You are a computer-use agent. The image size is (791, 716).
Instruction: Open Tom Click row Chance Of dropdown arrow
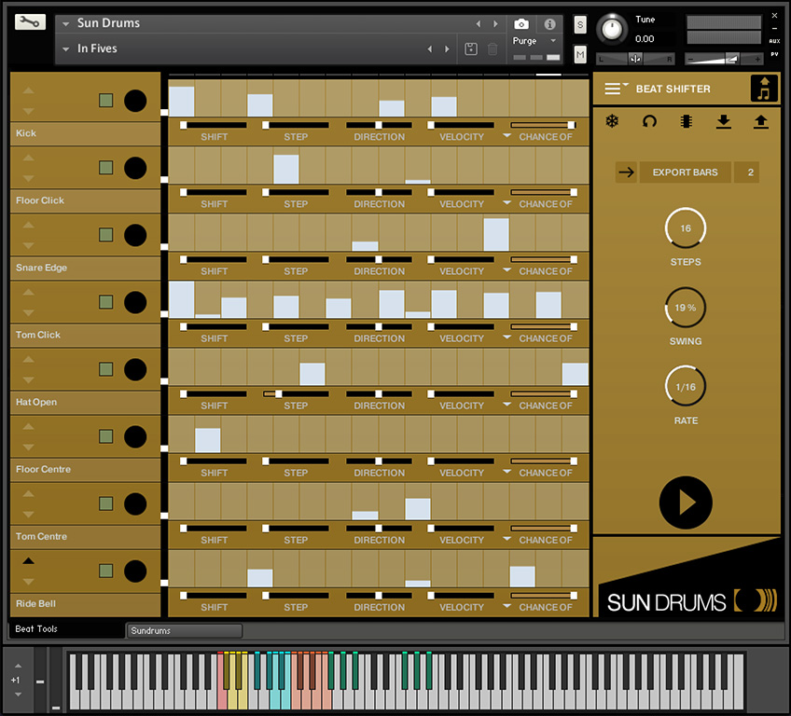pyautogui.click(x=507, y=337)
